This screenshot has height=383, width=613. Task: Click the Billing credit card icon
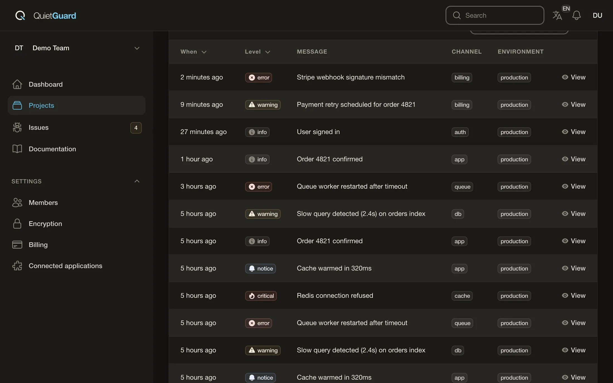point(17,245)
